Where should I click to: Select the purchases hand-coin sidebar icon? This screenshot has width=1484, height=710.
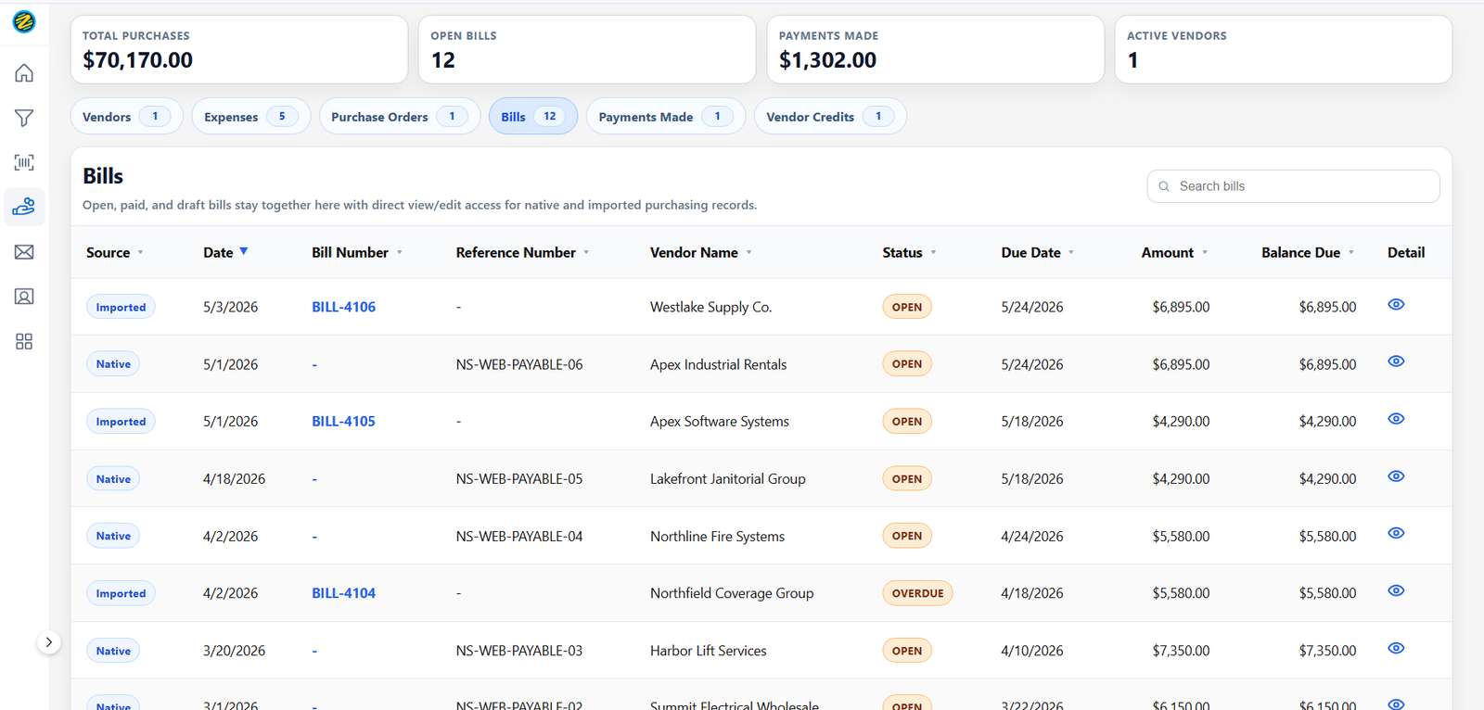point(24,207)
